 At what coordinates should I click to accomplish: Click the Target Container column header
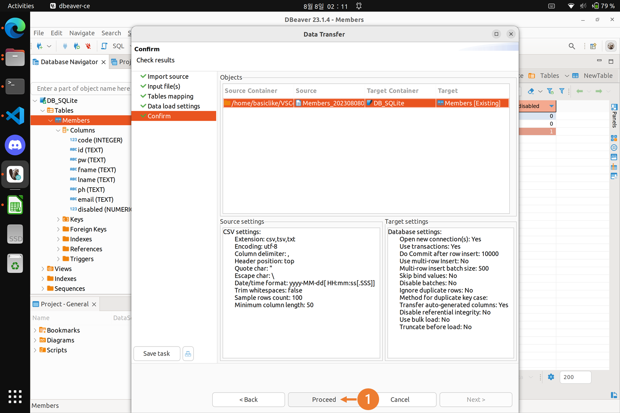coord(392,91)
